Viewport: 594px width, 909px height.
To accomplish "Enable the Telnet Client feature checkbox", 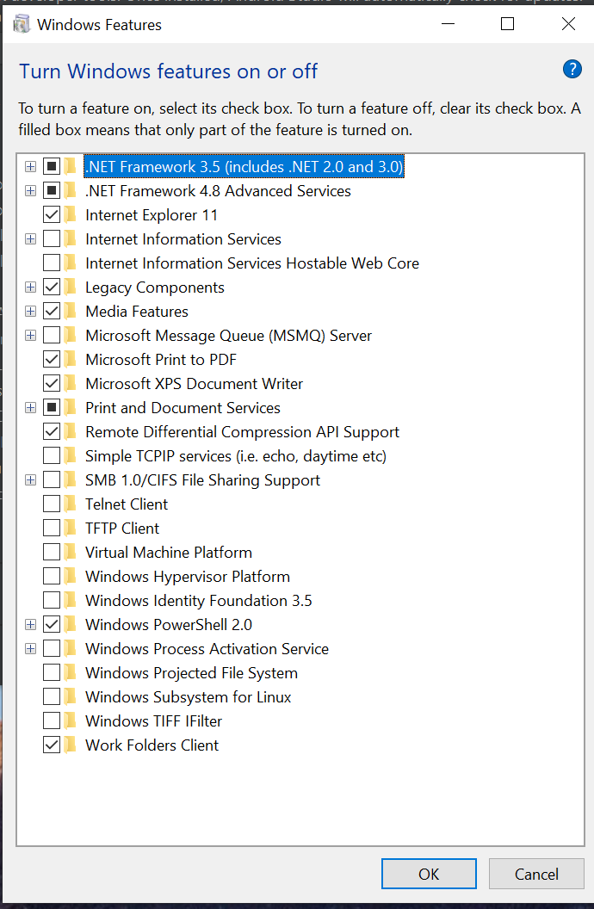I will click(52, 504).
